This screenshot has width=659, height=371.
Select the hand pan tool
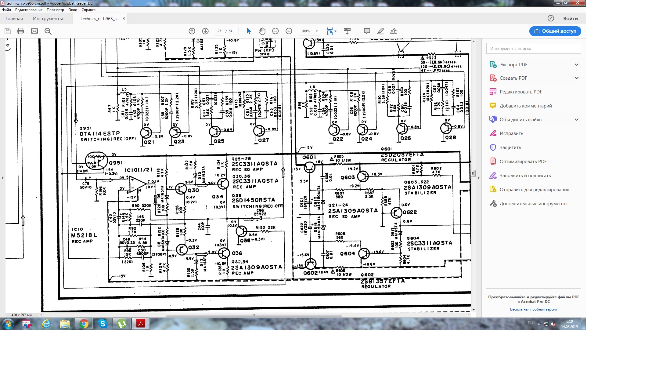coord(262,31)
